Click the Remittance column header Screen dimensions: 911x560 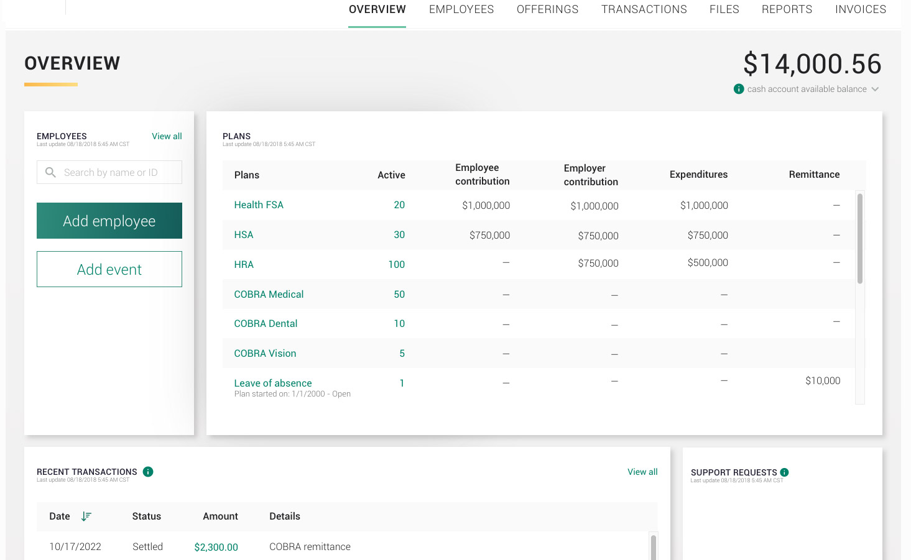(814, 174)
